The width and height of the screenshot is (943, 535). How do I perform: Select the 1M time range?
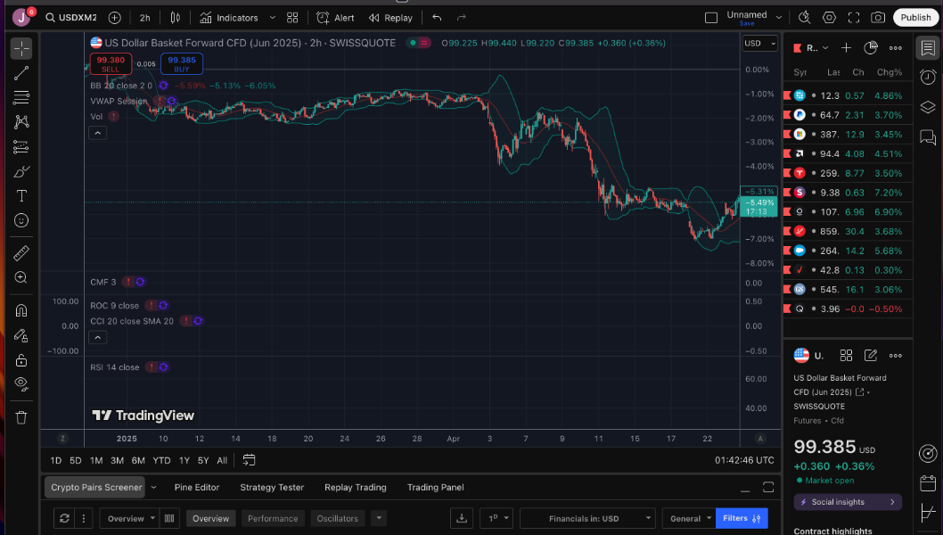pyautogui.click(x=96, y=461)
